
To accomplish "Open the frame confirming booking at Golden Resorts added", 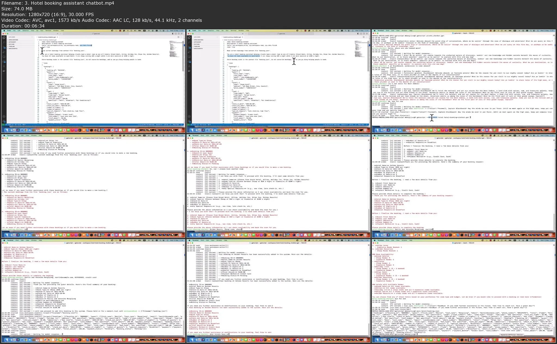I will click(278, 291).
